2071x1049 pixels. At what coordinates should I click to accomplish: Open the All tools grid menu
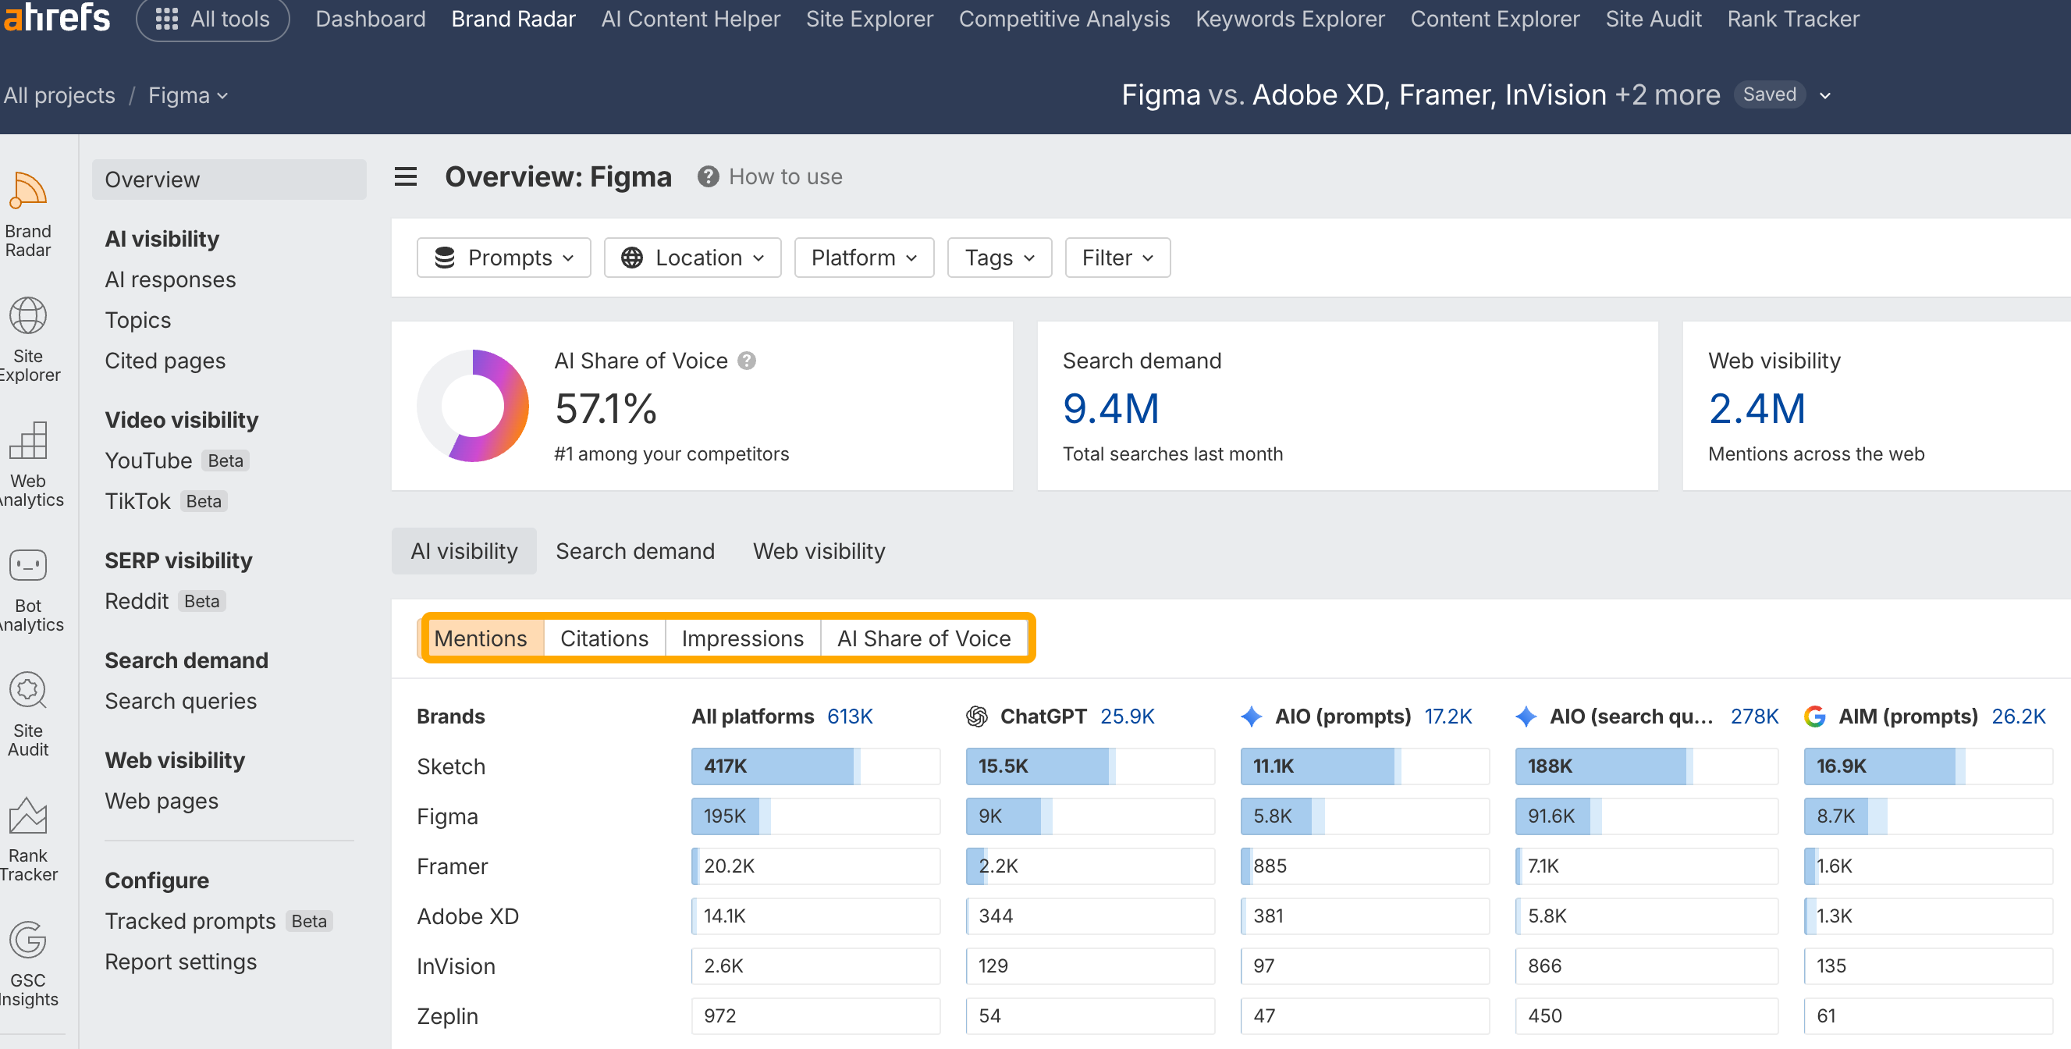(212, 19)
